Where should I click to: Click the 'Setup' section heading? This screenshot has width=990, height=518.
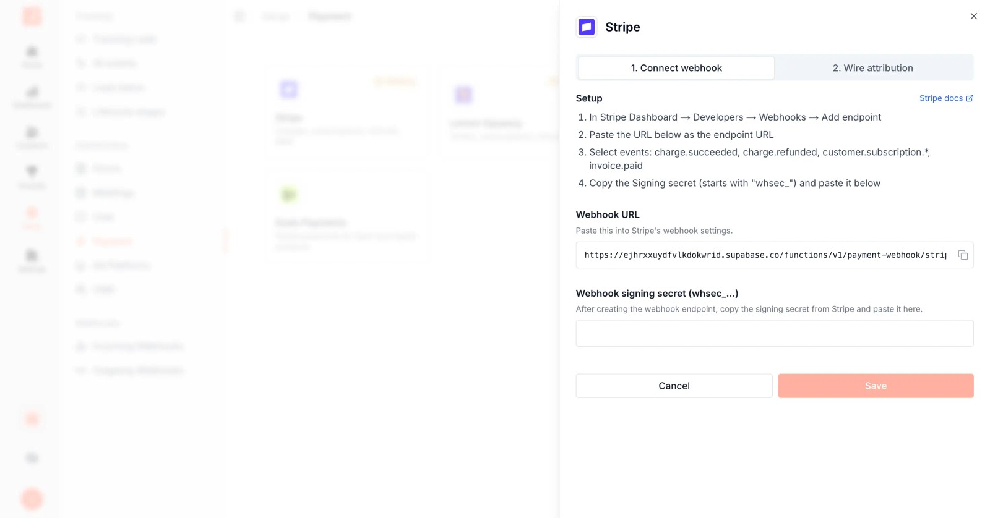[x=589, y=98]
